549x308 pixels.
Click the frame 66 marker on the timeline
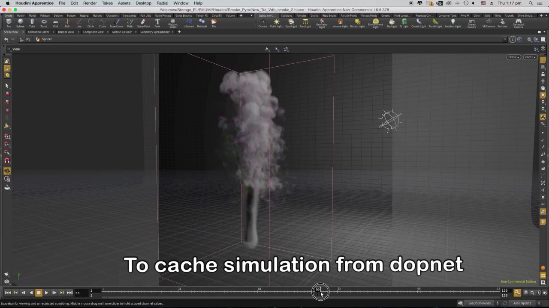(318, 290)
